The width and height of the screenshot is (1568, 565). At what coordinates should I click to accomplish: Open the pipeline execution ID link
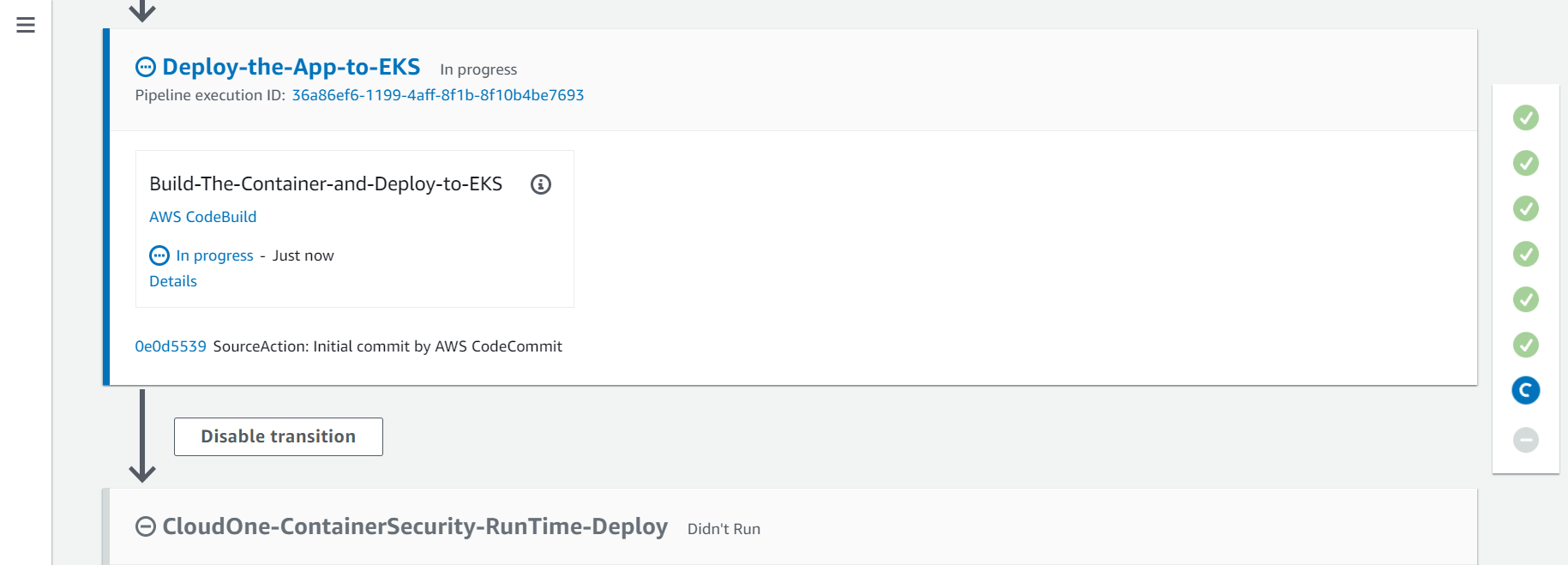[x=438, y=95]
